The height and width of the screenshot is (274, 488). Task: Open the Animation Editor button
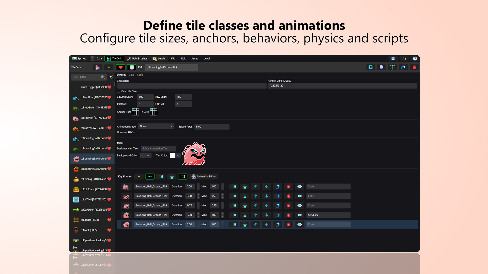(x=204, y=177)
